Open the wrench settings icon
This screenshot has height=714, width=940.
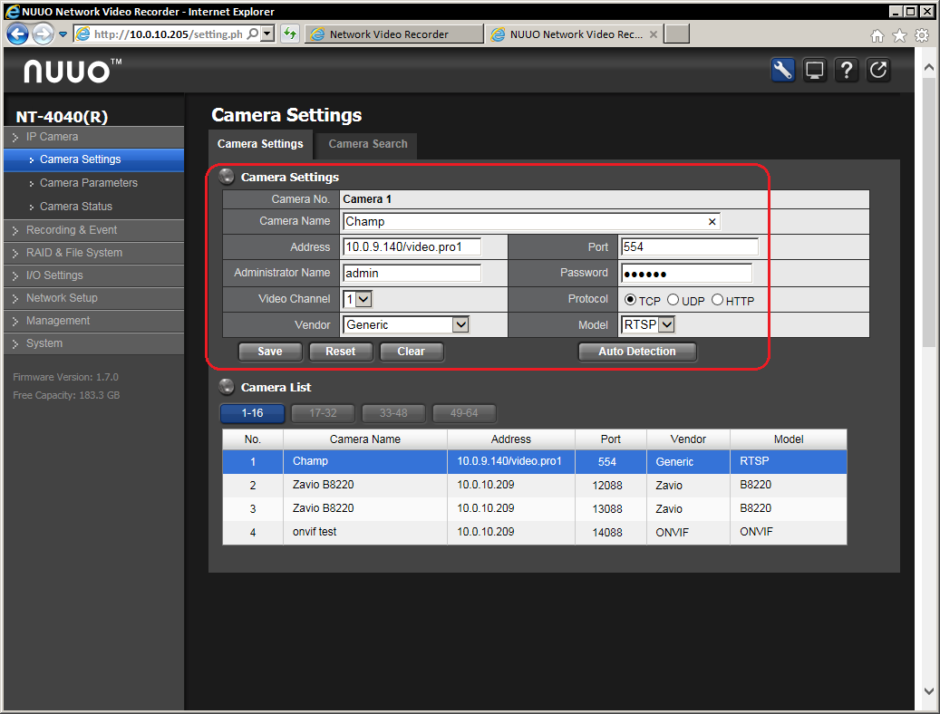783,71
